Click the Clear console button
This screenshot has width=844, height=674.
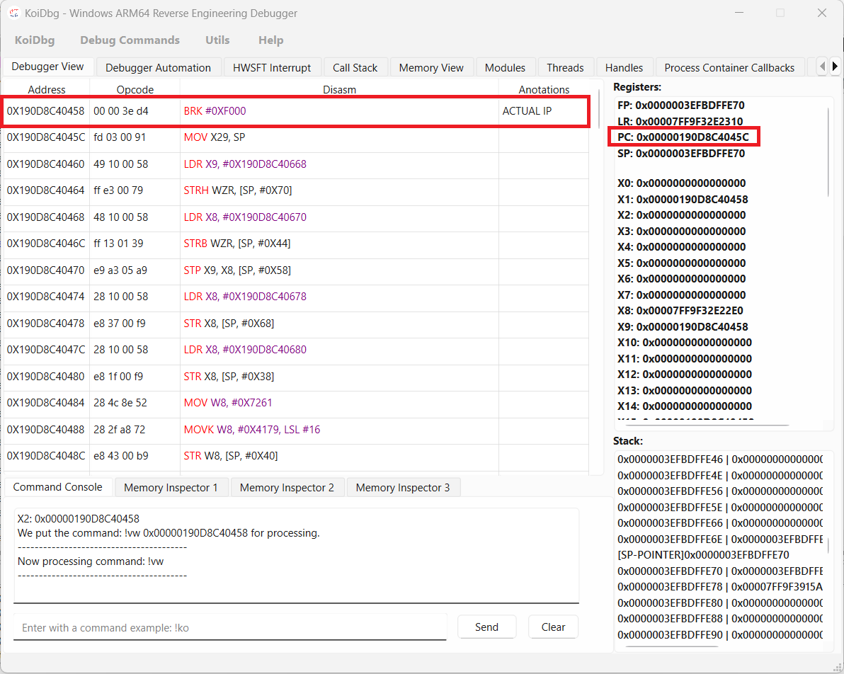click(x=553, y=627)
